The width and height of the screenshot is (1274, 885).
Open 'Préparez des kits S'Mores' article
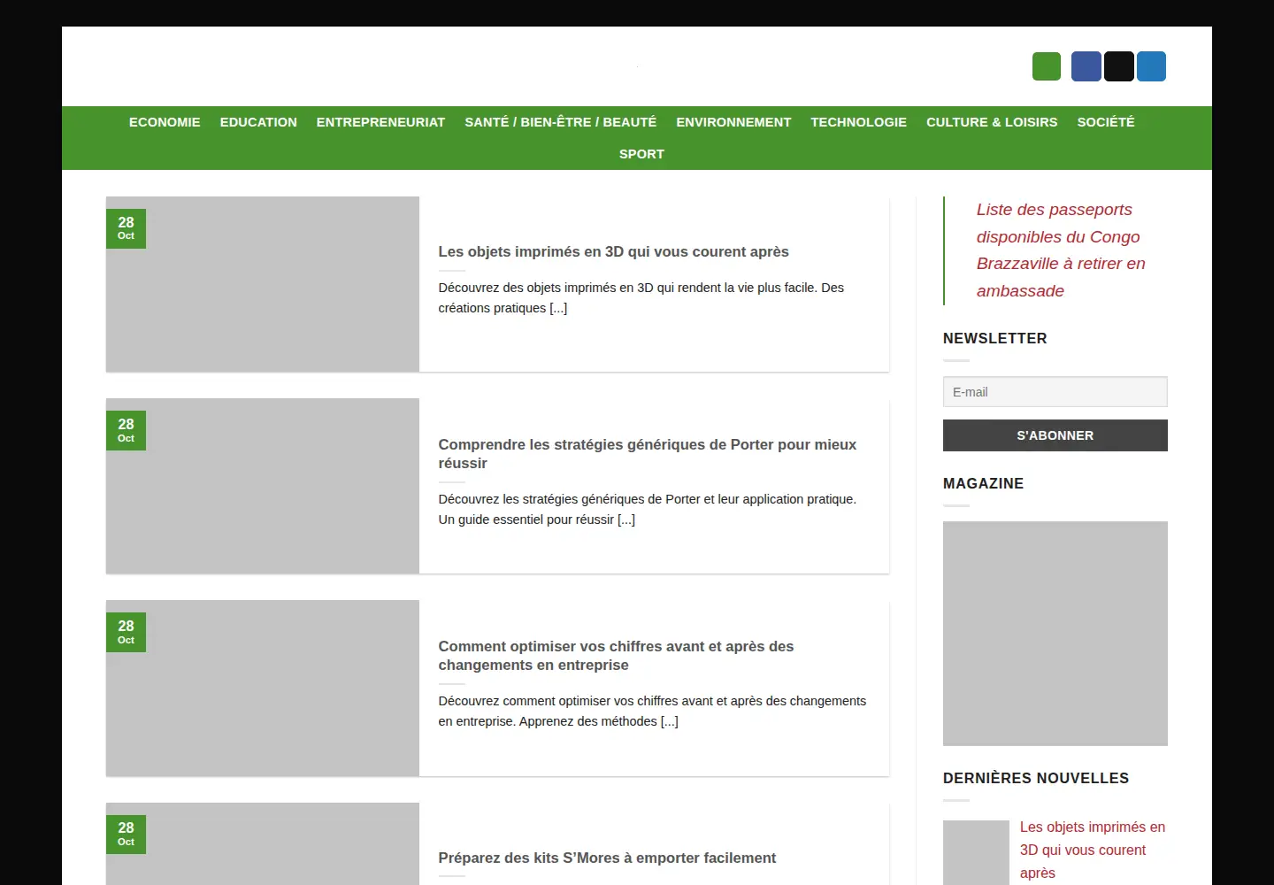click(607, 858)
